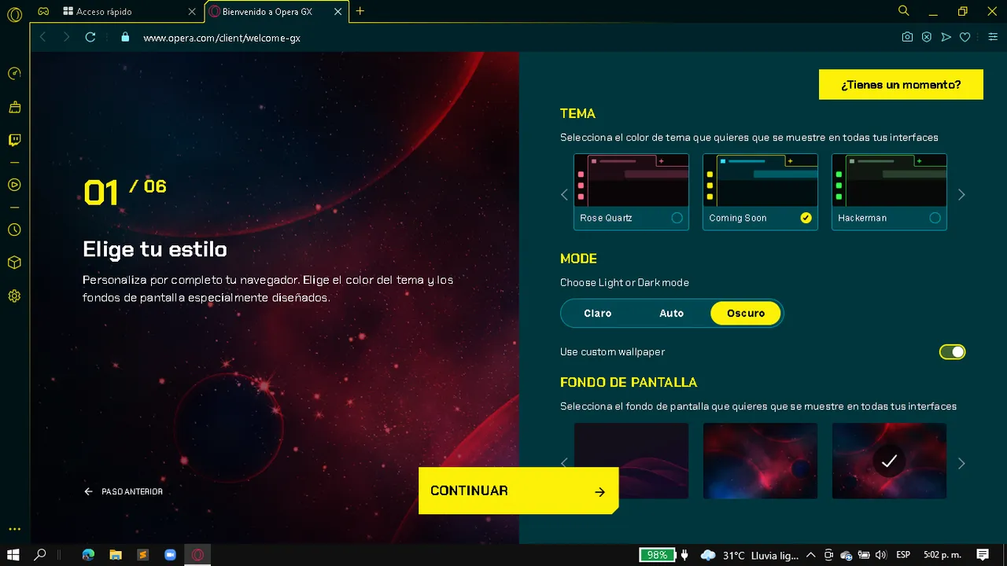Open Windows Start menu

click(13, 554)
